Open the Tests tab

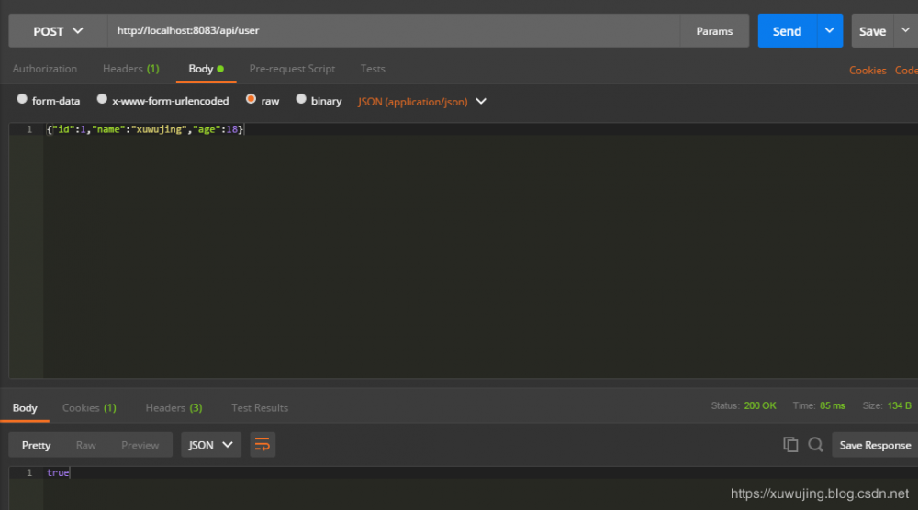tap(373, 69)
